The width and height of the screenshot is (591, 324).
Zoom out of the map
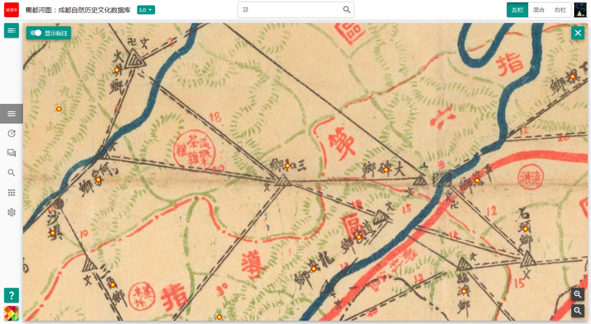[x=578, y=311]
